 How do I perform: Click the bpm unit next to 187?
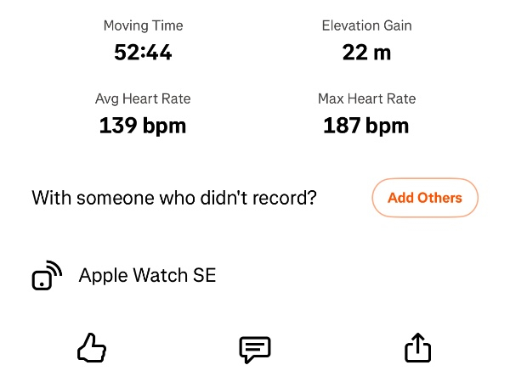click(387, 126)
